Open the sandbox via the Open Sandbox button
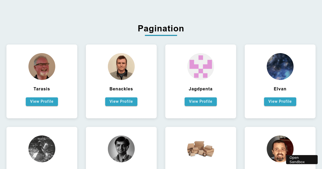The image size is (322, 169). (302, 160)
